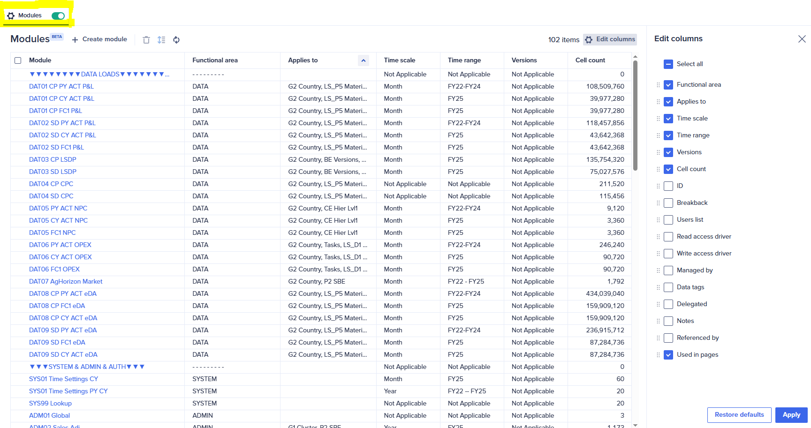This screenshot has height=428, width=811.
Task: Uncheck the Used in pages checkbox
Action: pyautogui.click(x=668, y=355)
